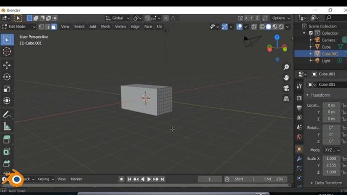
Task: Select Light in the outliner
Action: [x=325, y=61]
